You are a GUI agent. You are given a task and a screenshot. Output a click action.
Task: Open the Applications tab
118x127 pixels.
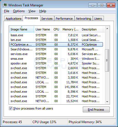[x=14, y=19]
